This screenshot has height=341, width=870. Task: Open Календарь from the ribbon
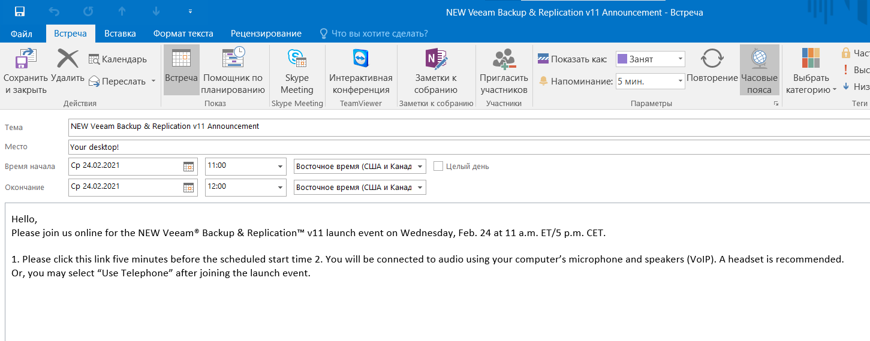coord(118,59)
